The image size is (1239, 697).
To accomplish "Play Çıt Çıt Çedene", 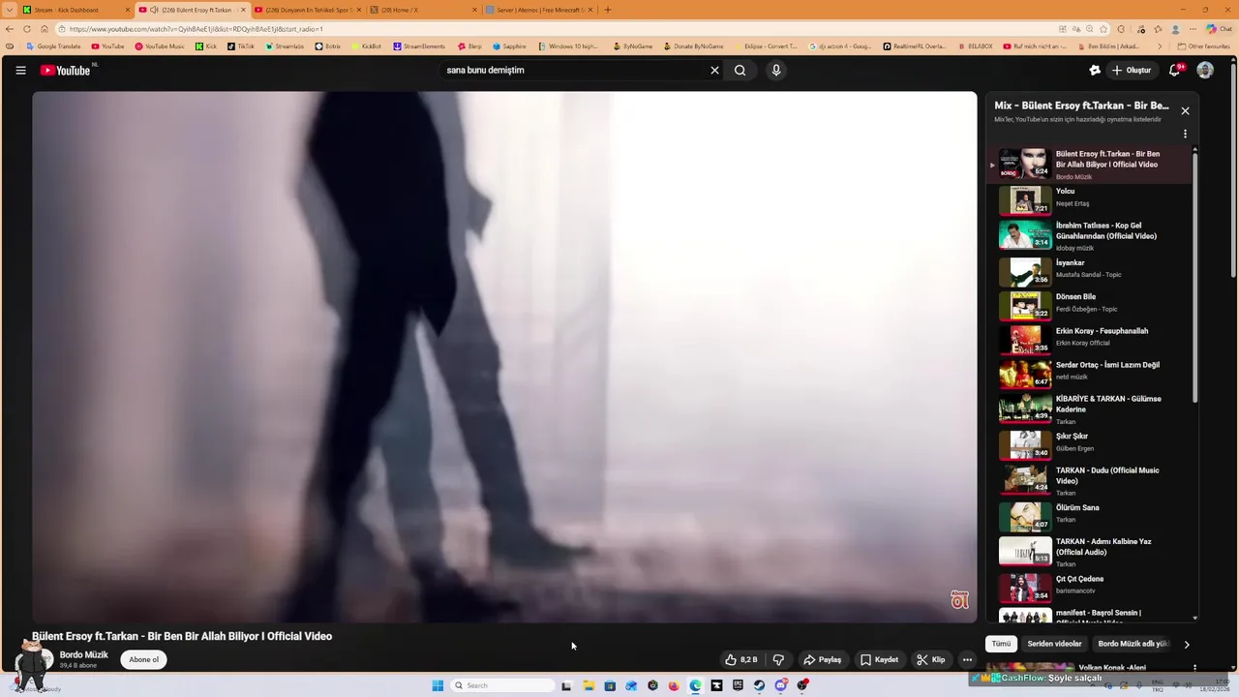I will 1091,588.
